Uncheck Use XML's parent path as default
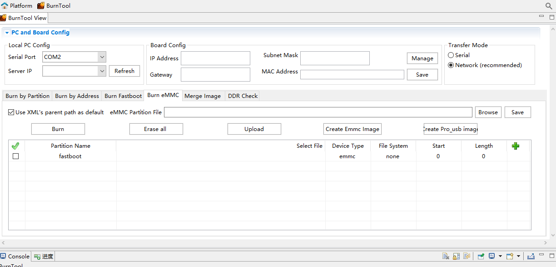556x267 pixels. [x=11, y=112]
